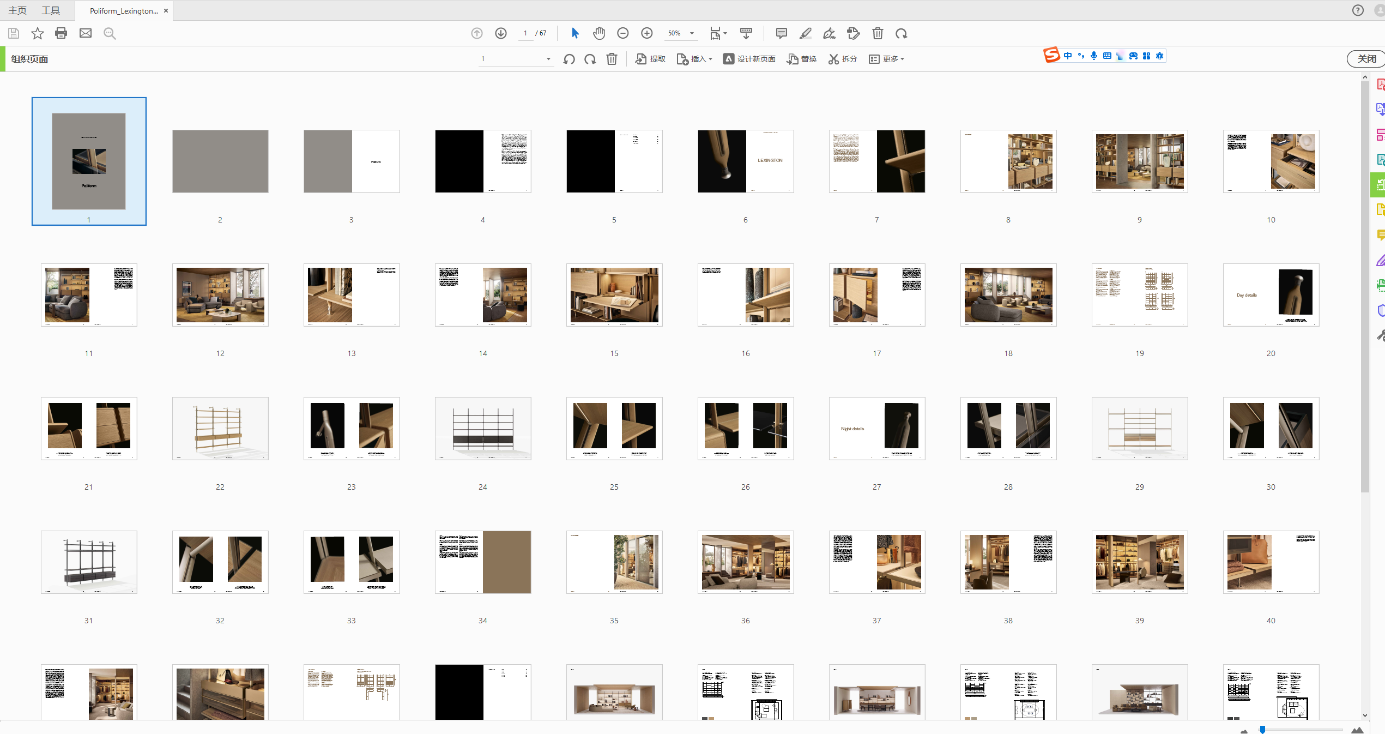The image size is (1385, 734).
Task: Click the top toolbar trash icon
Action: point(878,33)
